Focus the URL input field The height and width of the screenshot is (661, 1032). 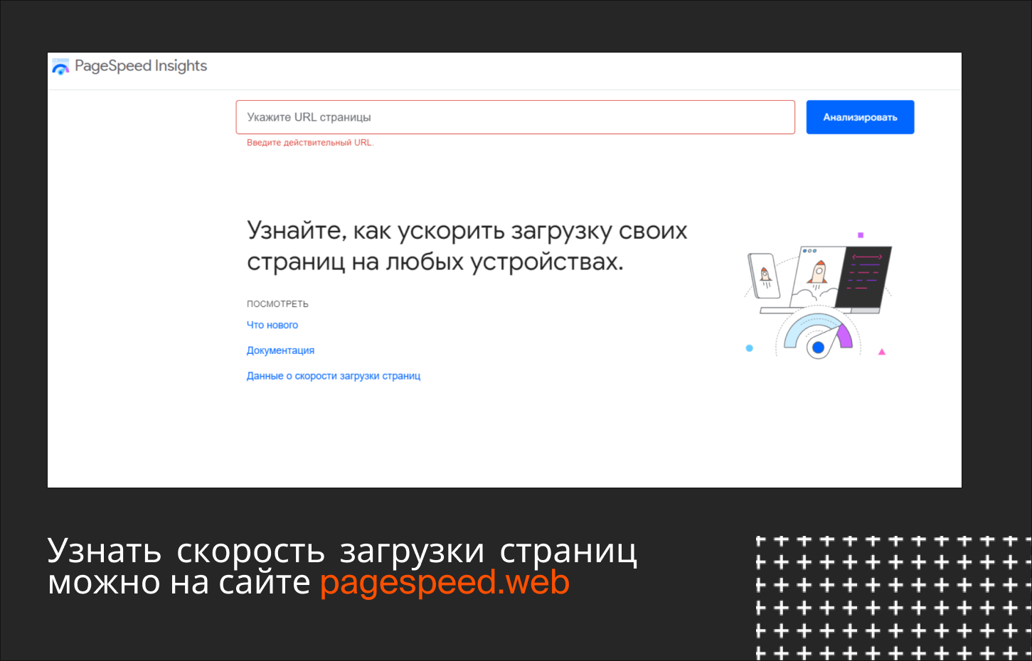(x=515, y=117)
